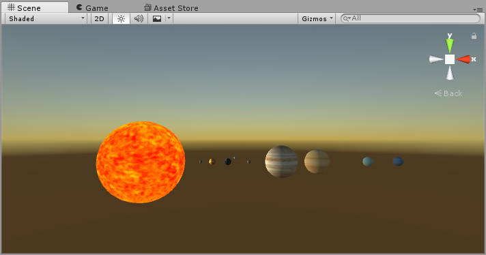Viewport: 486px width, 255px height.
Task: Select the dark blue Neptune planet
Action: click(398, 162)
